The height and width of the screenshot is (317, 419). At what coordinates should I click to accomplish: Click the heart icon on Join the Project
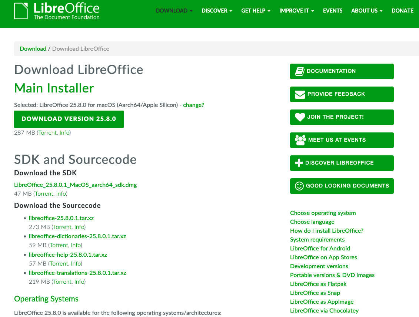pos(300,117)
